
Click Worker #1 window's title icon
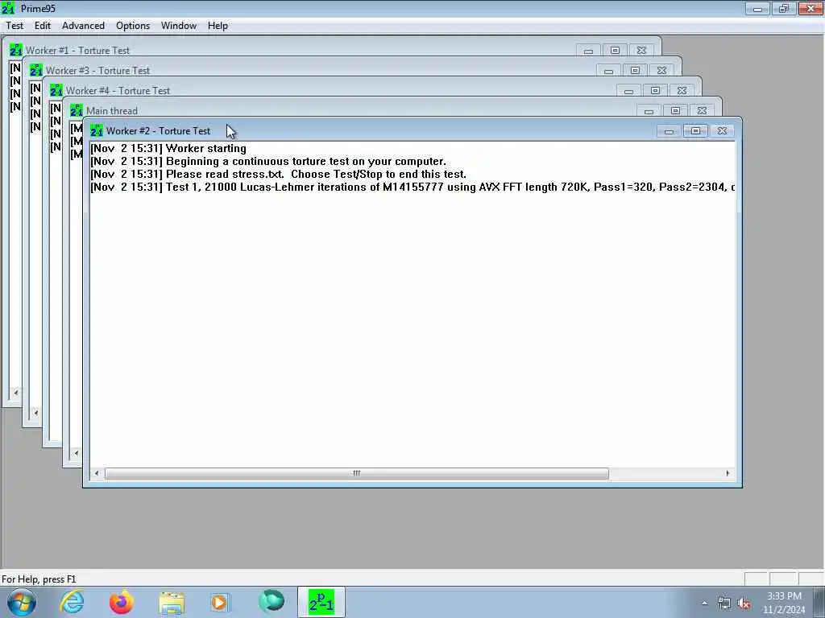(16, 51)
